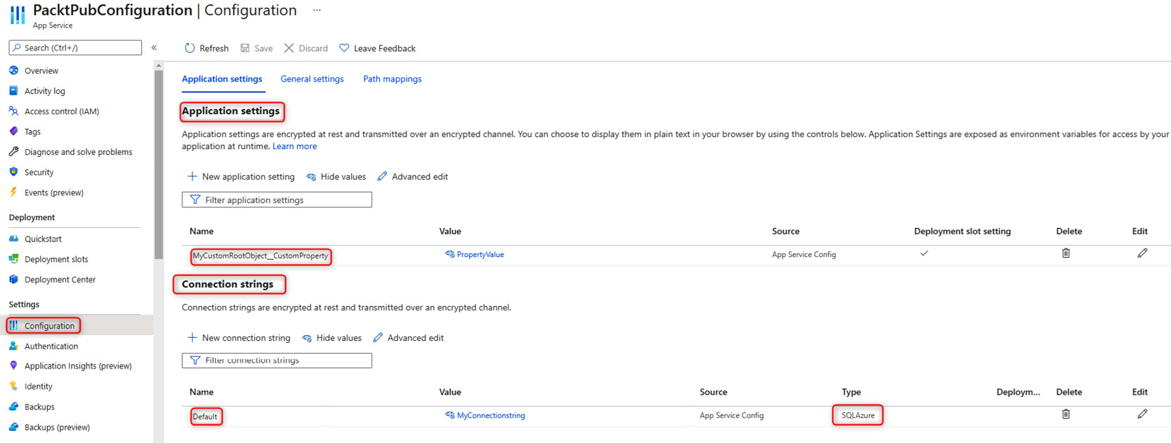Click the Application Insights bulb icon
The height and width of the screenshot is (443, 1171).
13,366
